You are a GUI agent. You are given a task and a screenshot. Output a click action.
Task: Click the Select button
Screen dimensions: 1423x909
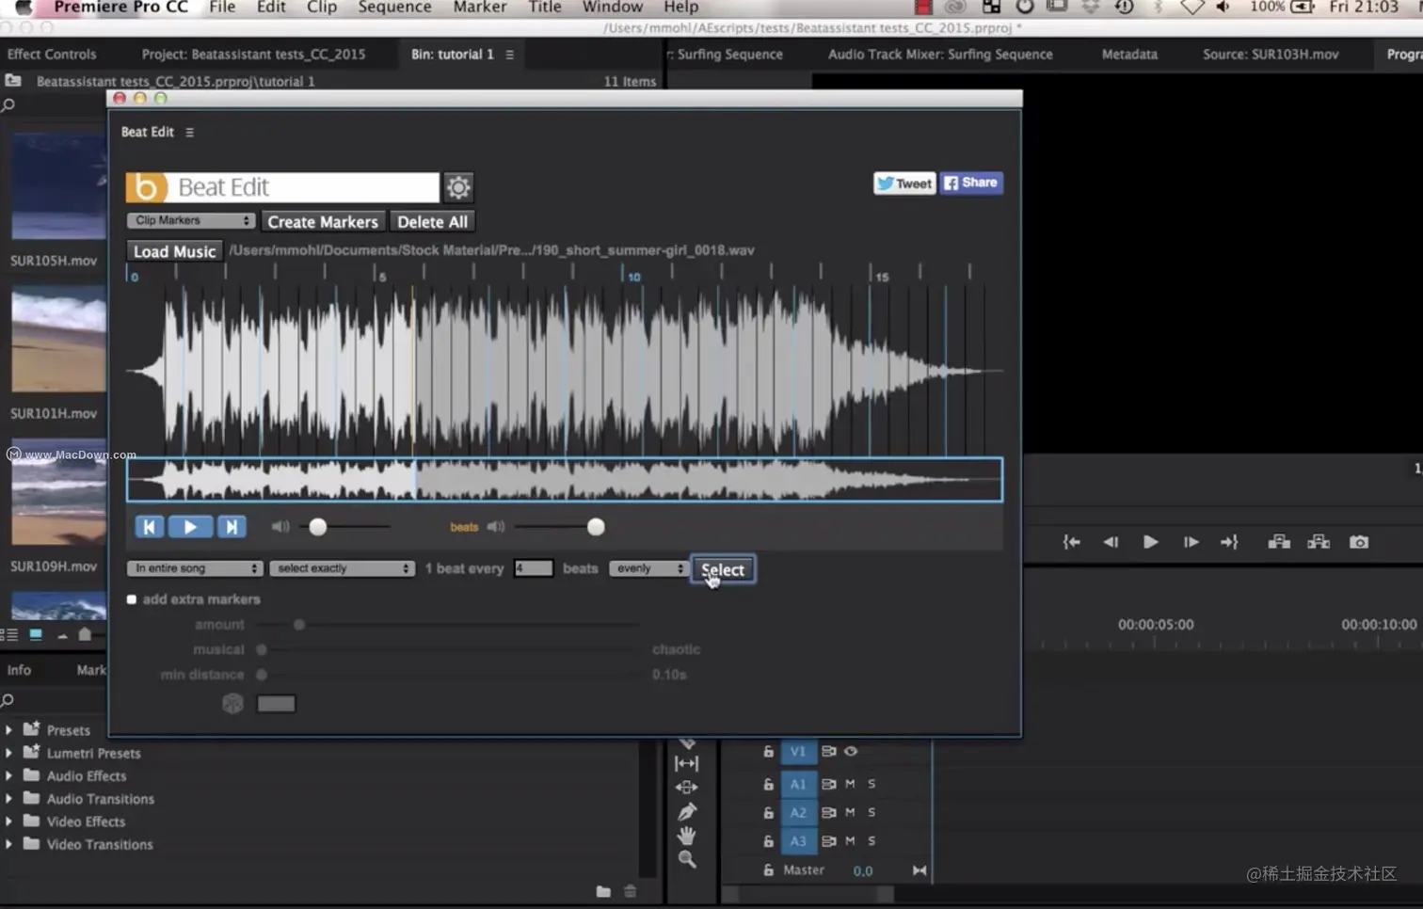pos(723,569)
